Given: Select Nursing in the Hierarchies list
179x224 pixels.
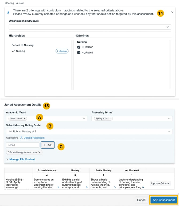Looking at the screenshot, I should tap(20, 51).
